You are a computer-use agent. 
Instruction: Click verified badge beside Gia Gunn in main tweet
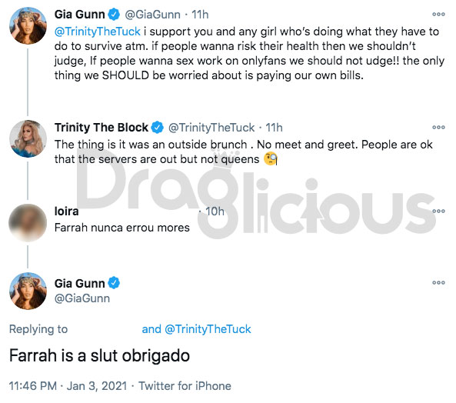pyautogui.click(x=114, y=283)
